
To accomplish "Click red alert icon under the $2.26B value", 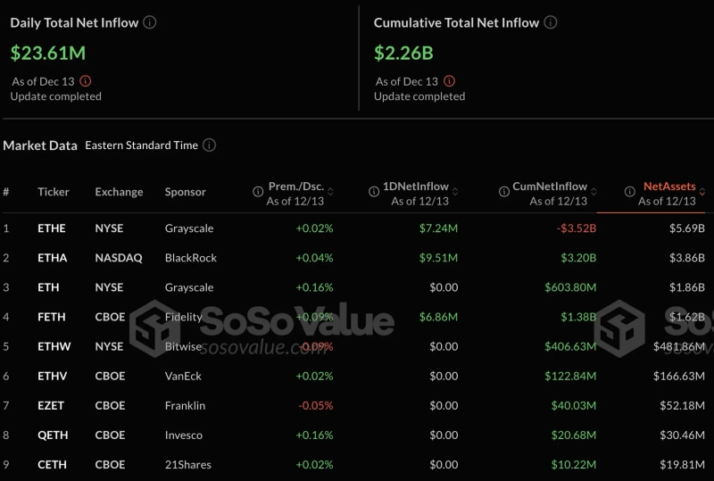I will (x=449, y=81).
